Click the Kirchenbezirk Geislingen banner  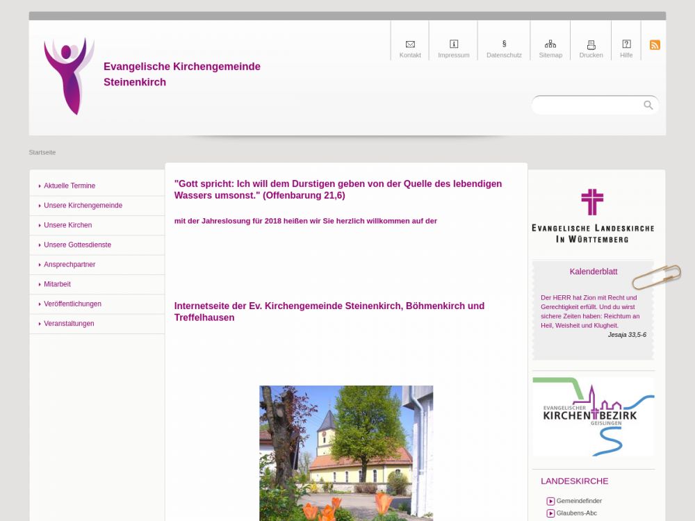coord(593,416)
